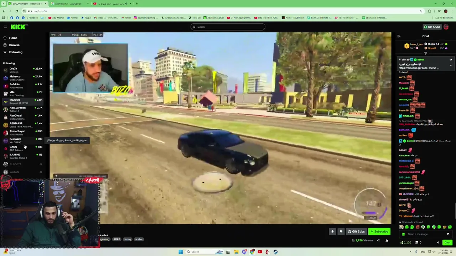Open File Explorer from taskbar
The height and width of the screenshot is (256, 456).
pos(236,252)
